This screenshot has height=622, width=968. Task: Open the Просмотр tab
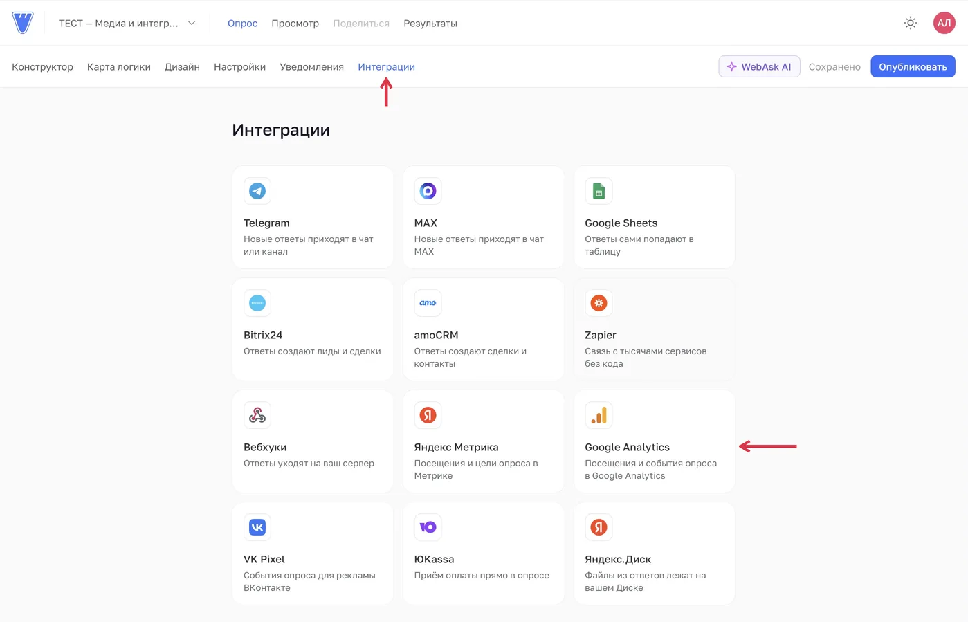pyautogui.click(x=295, y=24)
